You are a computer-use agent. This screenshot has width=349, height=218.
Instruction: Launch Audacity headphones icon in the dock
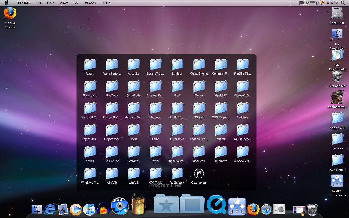pos(103,209)
